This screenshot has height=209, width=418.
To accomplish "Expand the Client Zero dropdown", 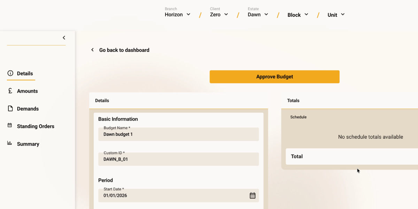I will (x=219, y=15).
